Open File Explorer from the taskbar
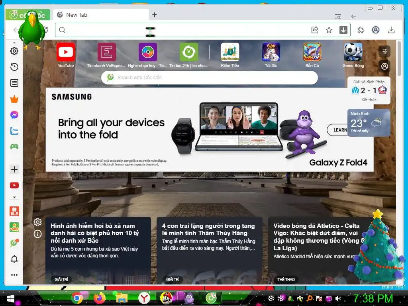The height and width of the screenshot is (306, 408). coord(122,298)
